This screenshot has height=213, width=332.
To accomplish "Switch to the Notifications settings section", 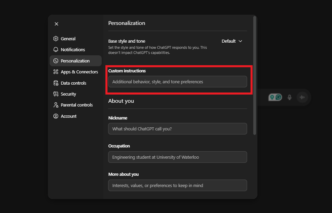I will pyautogui.click(x=72, y=49).
